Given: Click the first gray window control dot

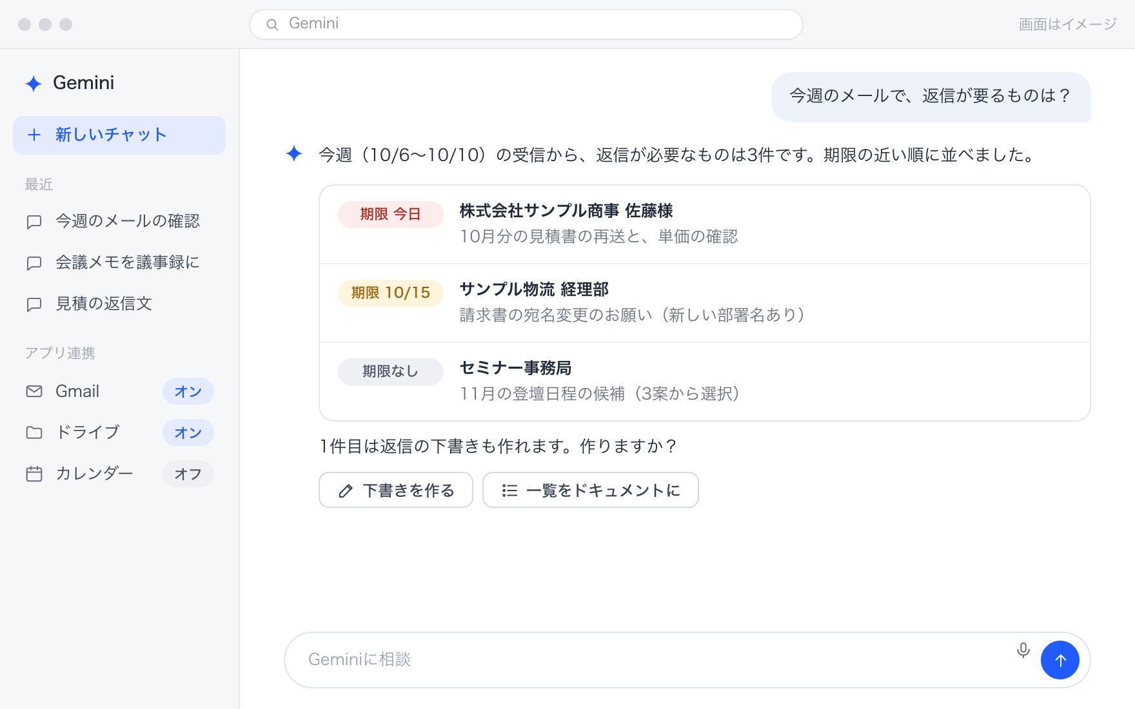Looking at the screenshot, I should pos(25,24).
